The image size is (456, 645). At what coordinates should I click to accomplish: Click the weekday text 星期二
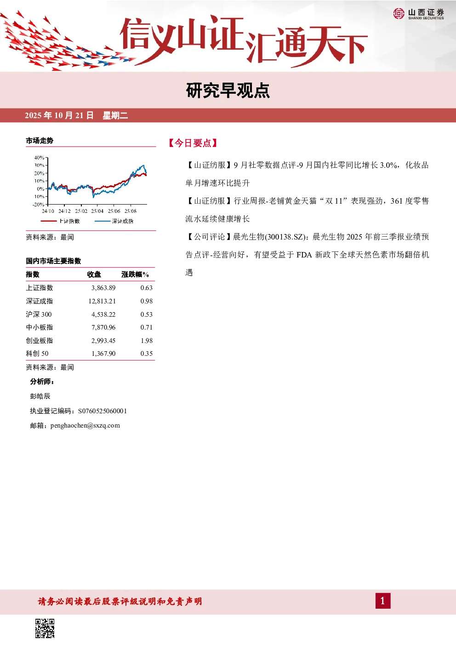coord(115,115)
